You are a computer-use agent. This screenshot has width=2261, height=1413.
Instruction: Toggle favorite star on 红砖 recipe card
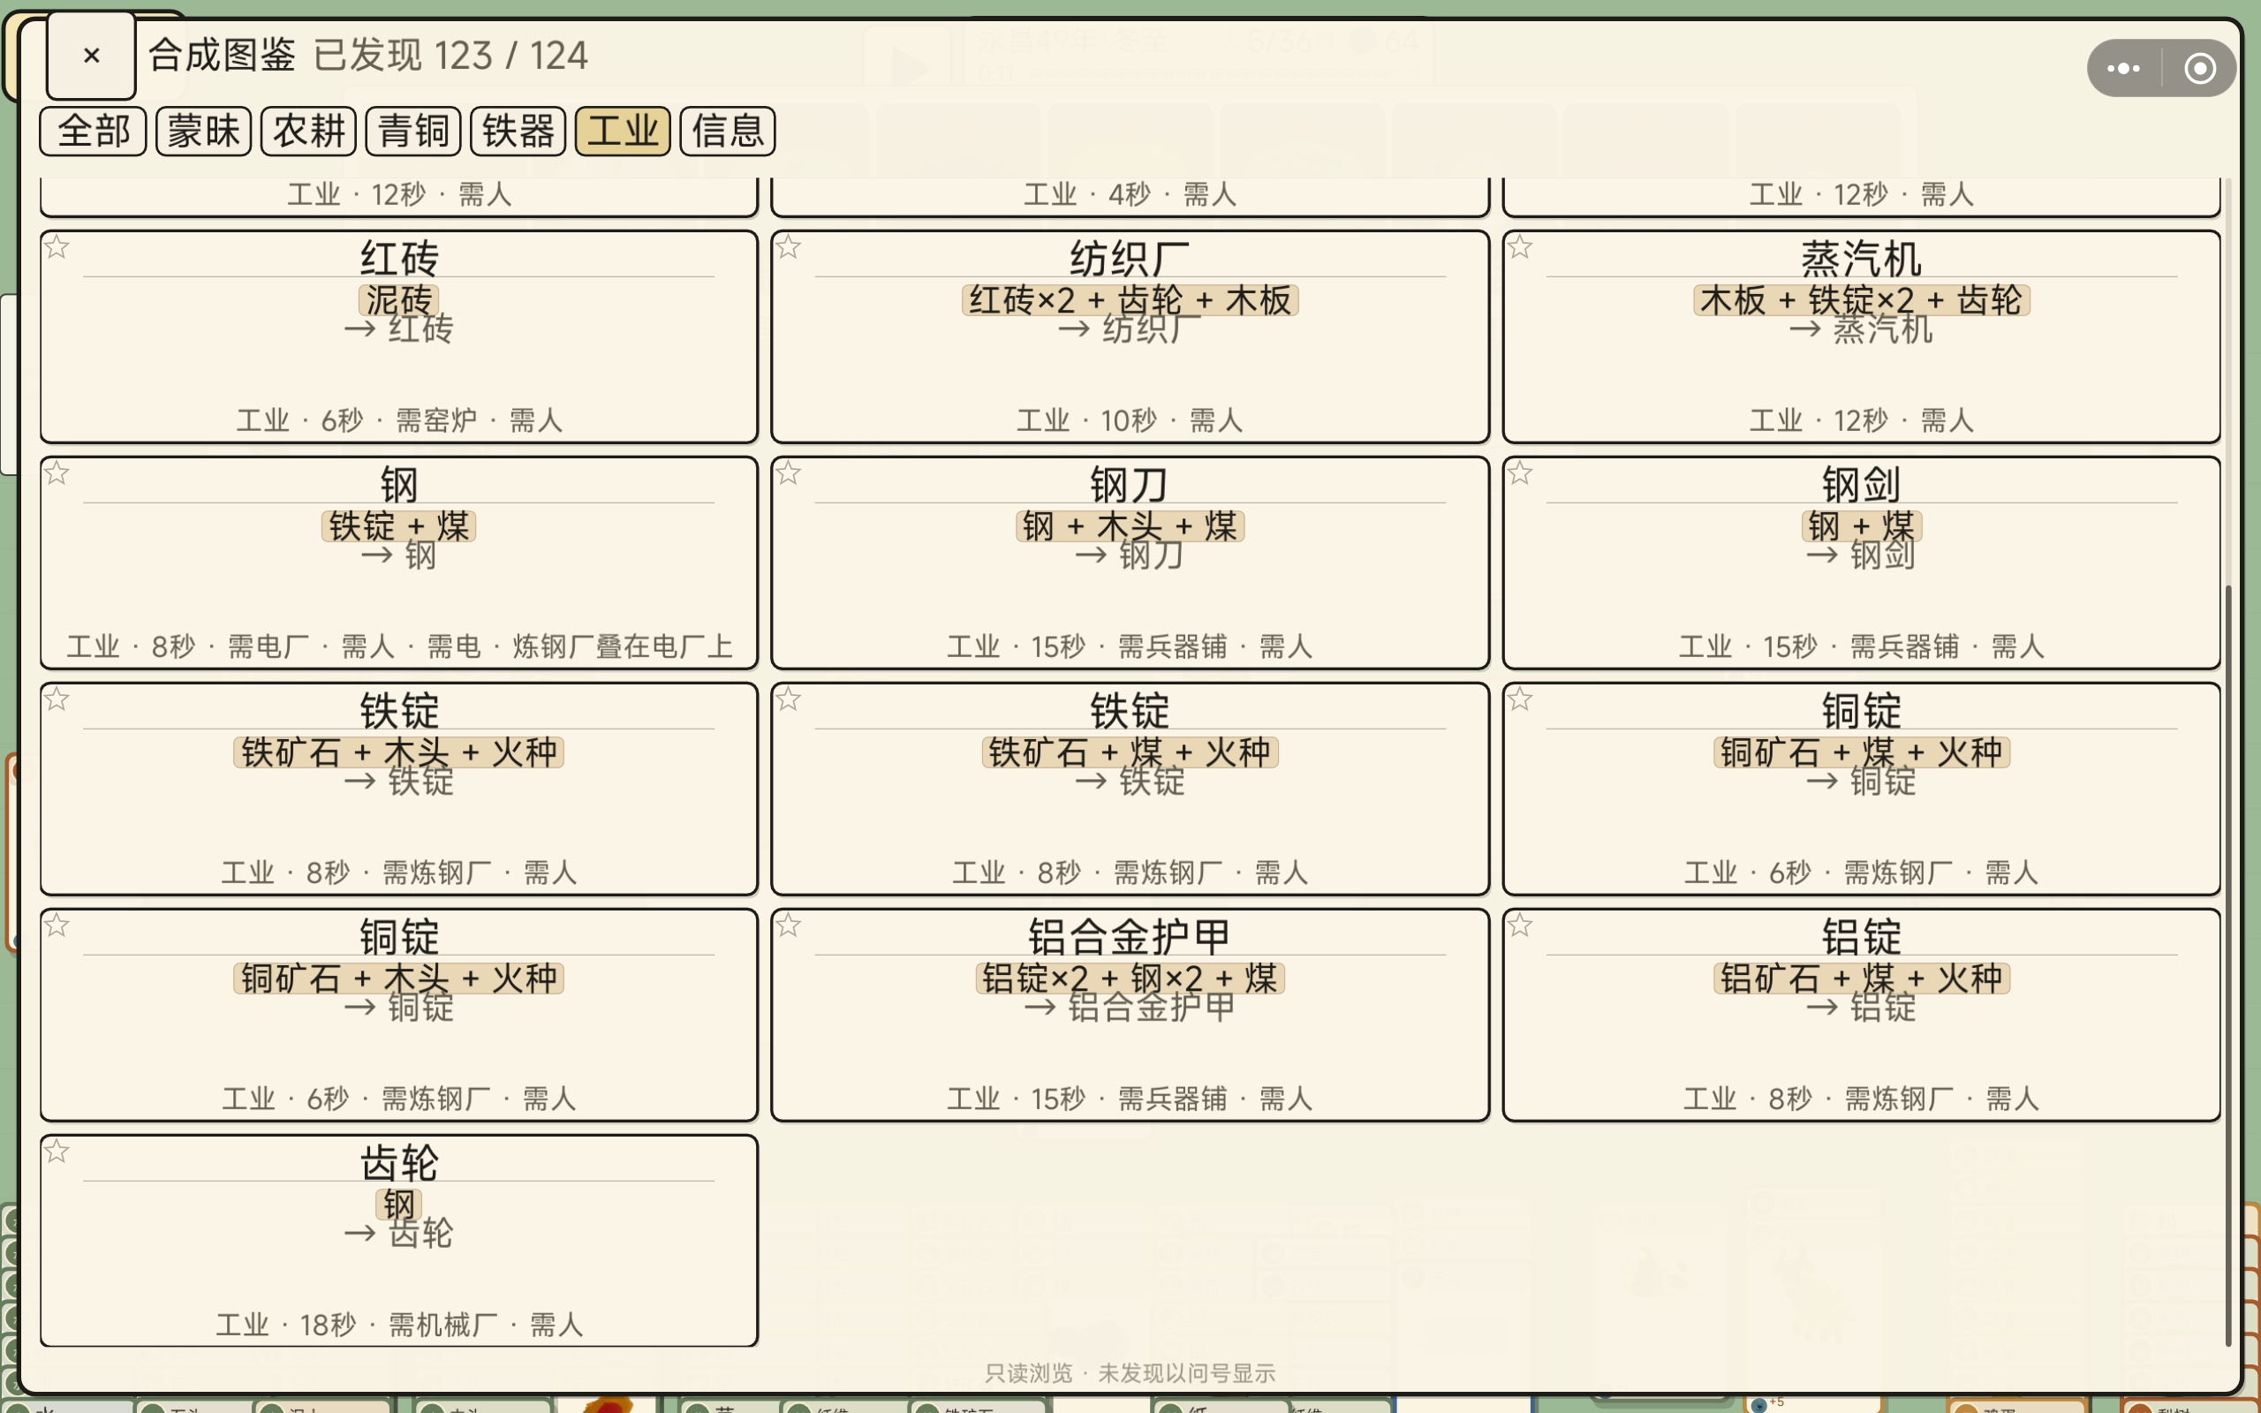point(57,246)
